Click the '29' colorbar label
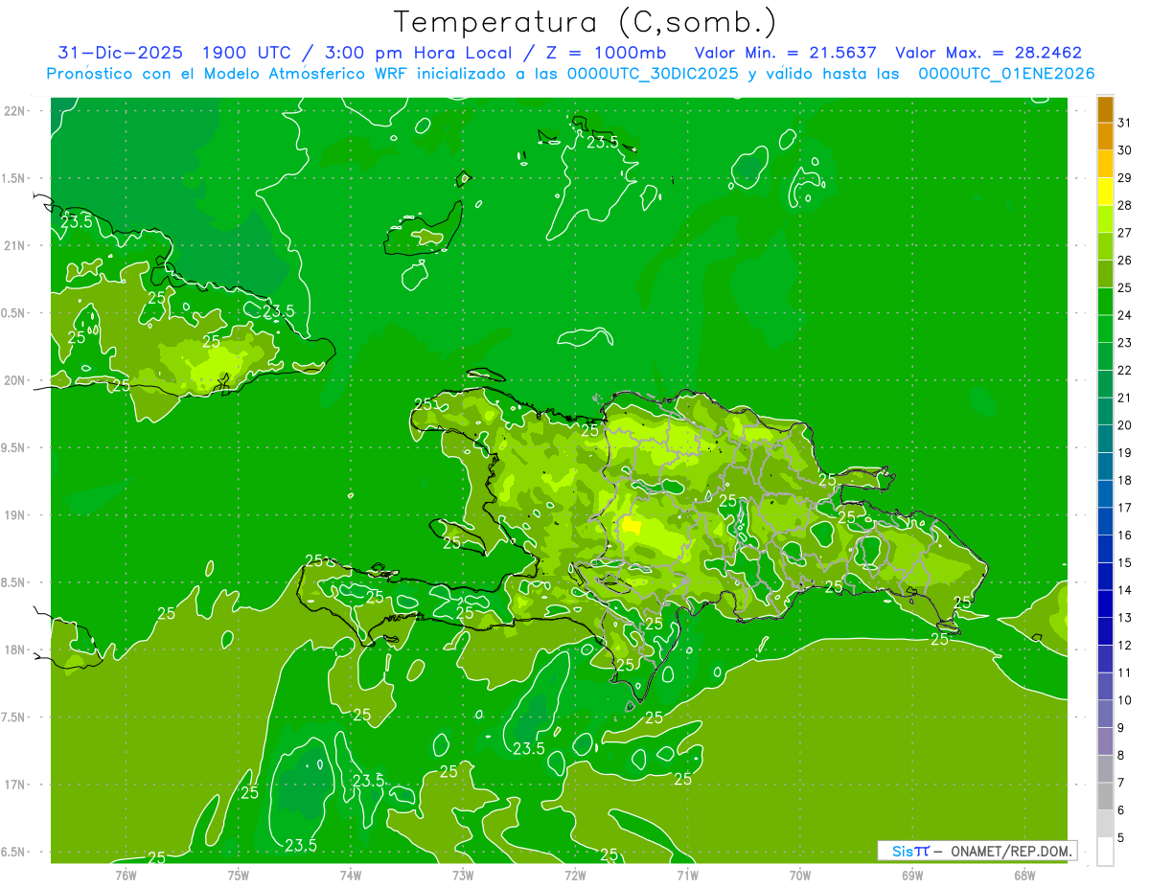 coord(1125,178)
